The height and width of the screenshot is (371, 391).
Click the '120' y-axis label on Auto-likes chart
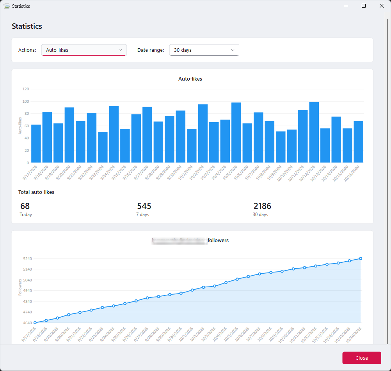[x=26, y=89]
